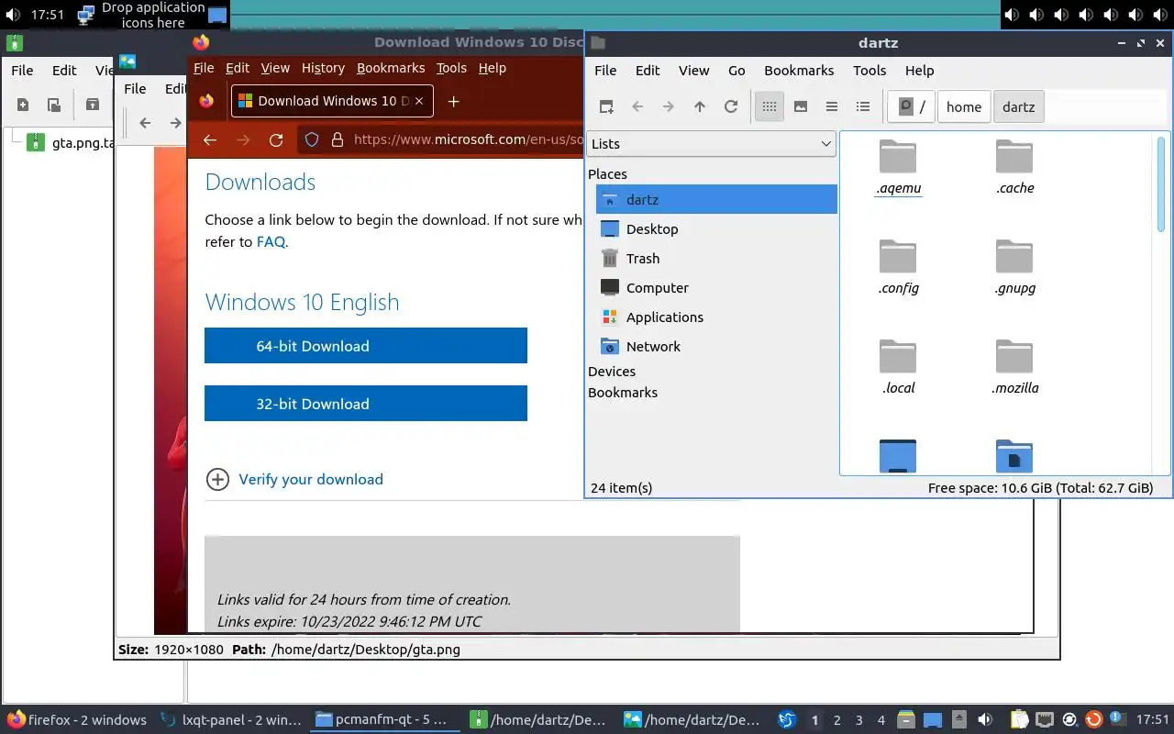Open the FAQ link
Viewport: 1174px width, 734px height.
coord(271,242)
